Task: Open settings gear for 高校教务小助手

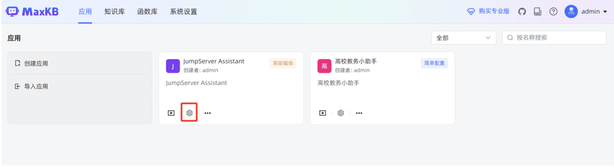Action: pyautogui.click(x=341, y=113)
